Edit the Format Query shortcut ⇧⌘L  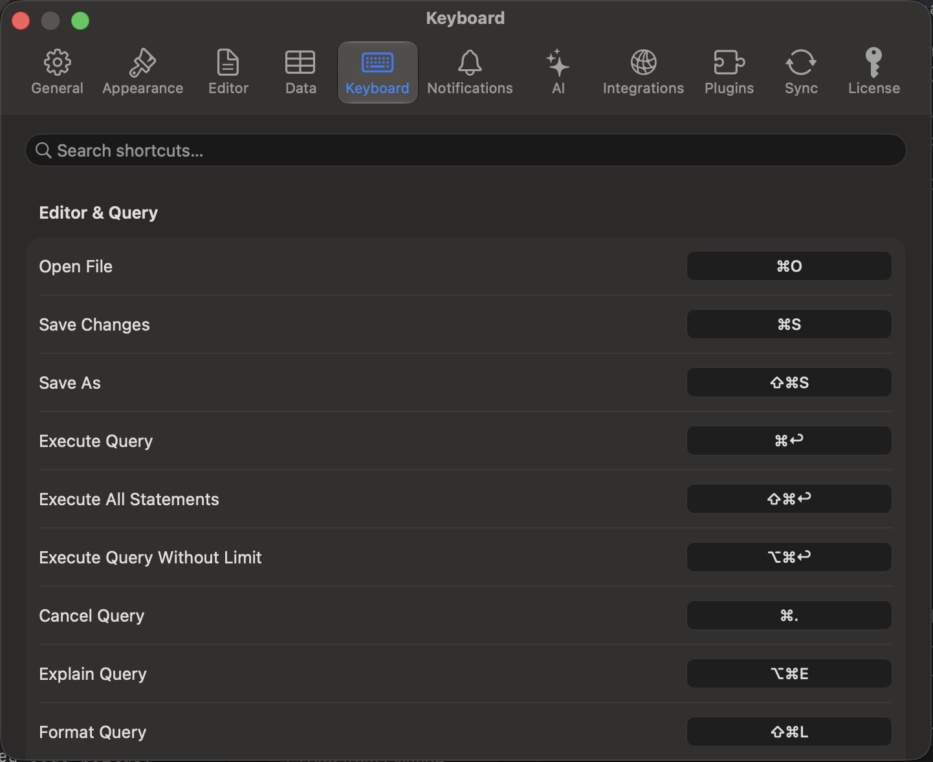click(789, 732)
